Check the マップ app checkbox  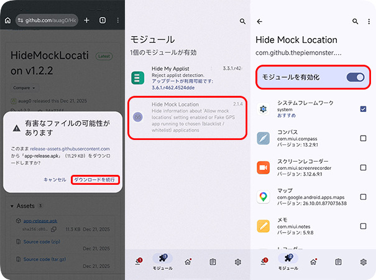[x=363, y=197]
